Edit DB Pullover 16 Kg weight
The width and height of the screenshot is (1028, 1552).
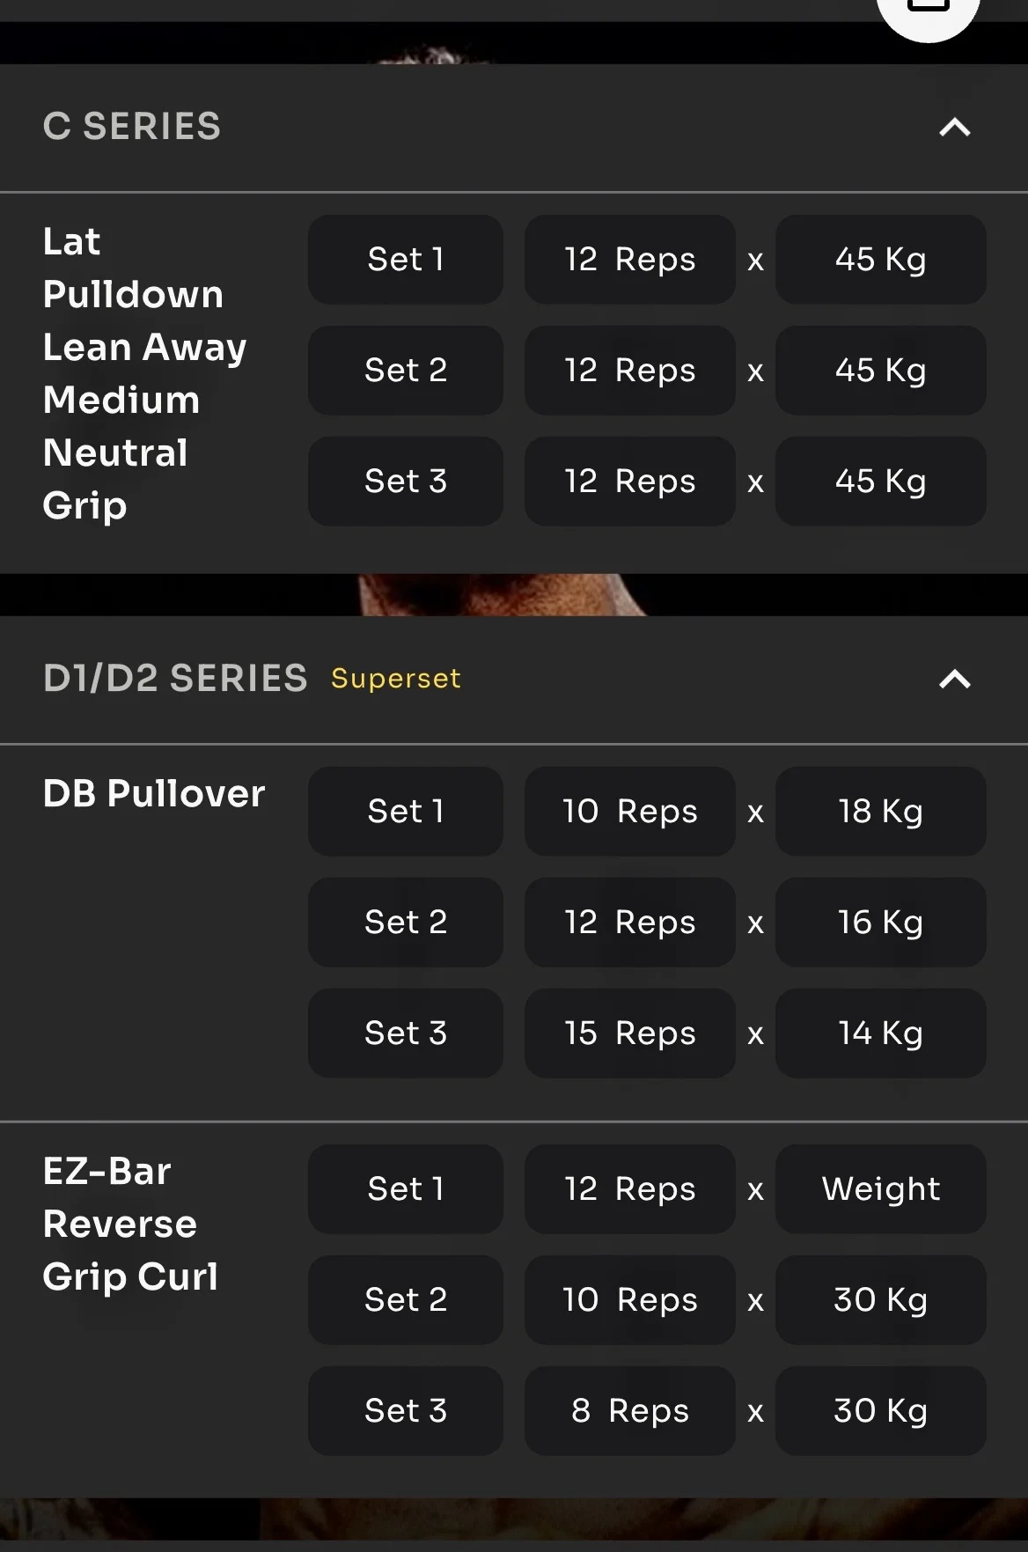880,922
